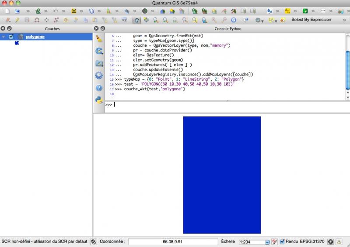Select the Pan Map hand tool
350x247 pixels.
[x=136, y=20]
